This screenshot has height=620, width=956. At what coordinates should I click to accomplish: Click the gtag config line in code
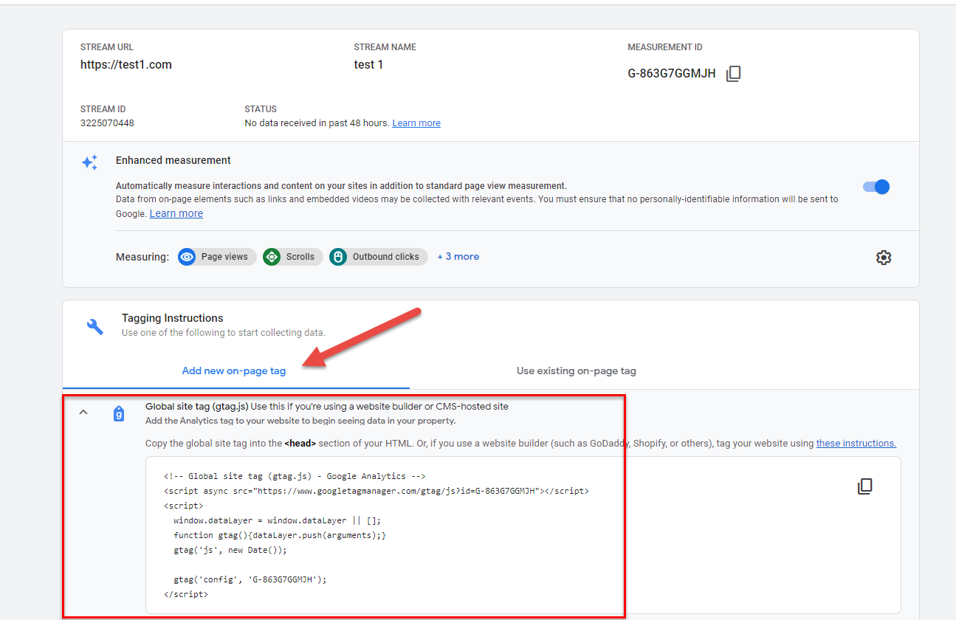250,579
